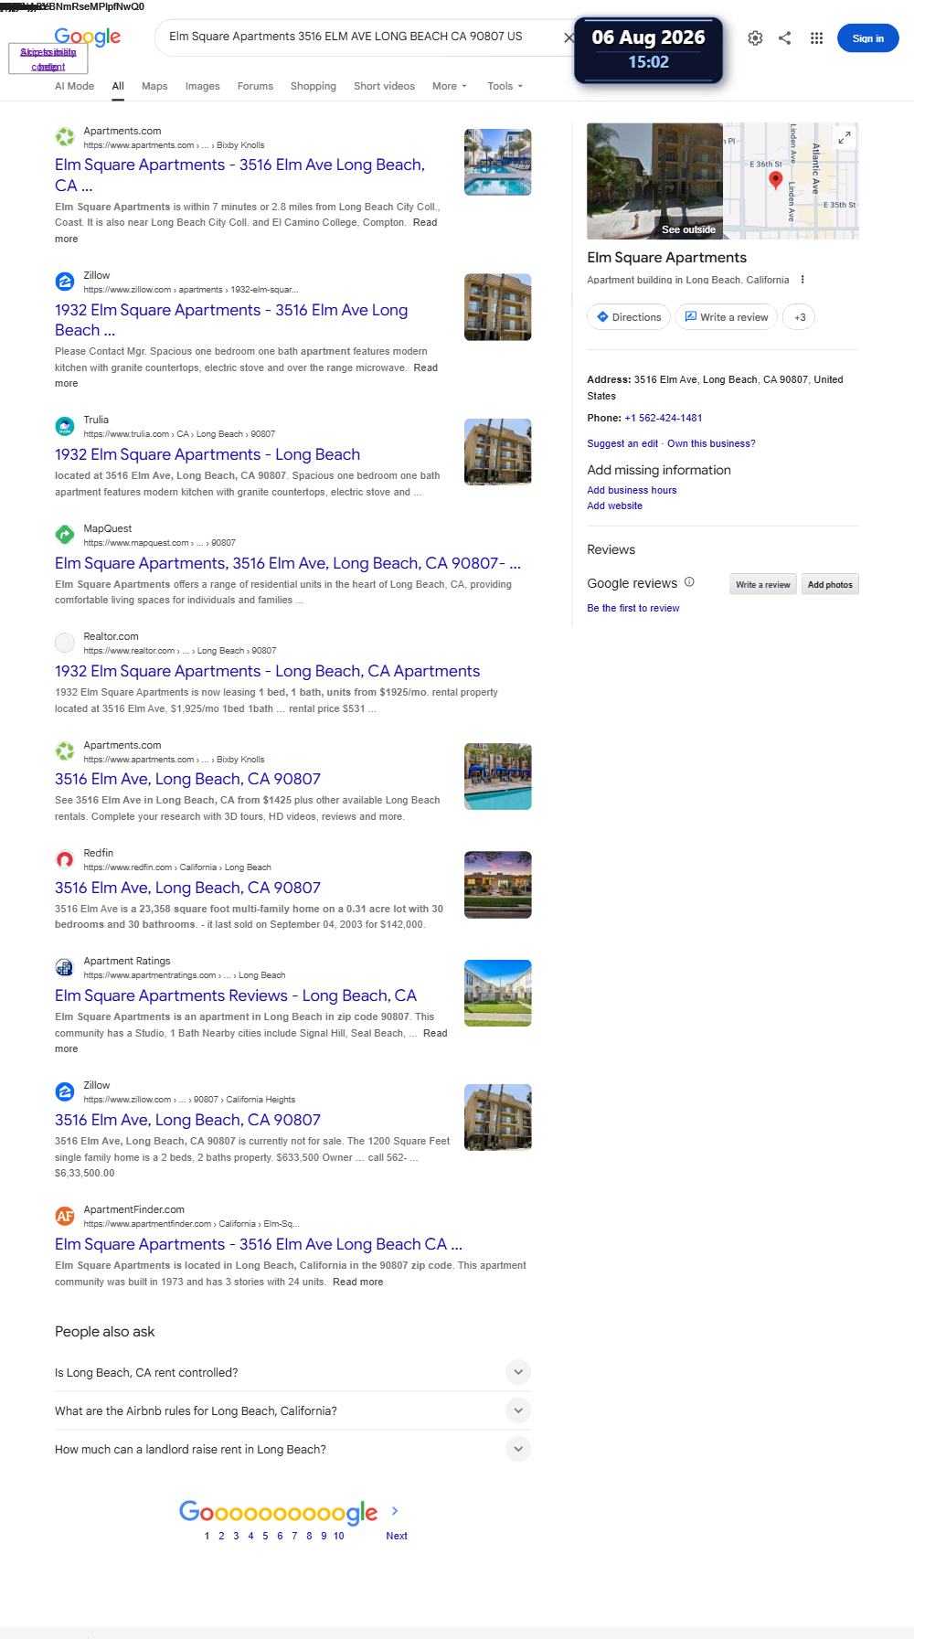Click Write a review chip button
This screenshot has width=925, height=1639.
click(x=727, y=317)
